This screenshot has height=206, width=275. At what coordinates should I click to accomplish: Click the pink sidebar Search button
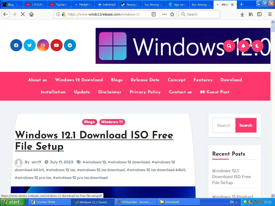tap(246, 125)
